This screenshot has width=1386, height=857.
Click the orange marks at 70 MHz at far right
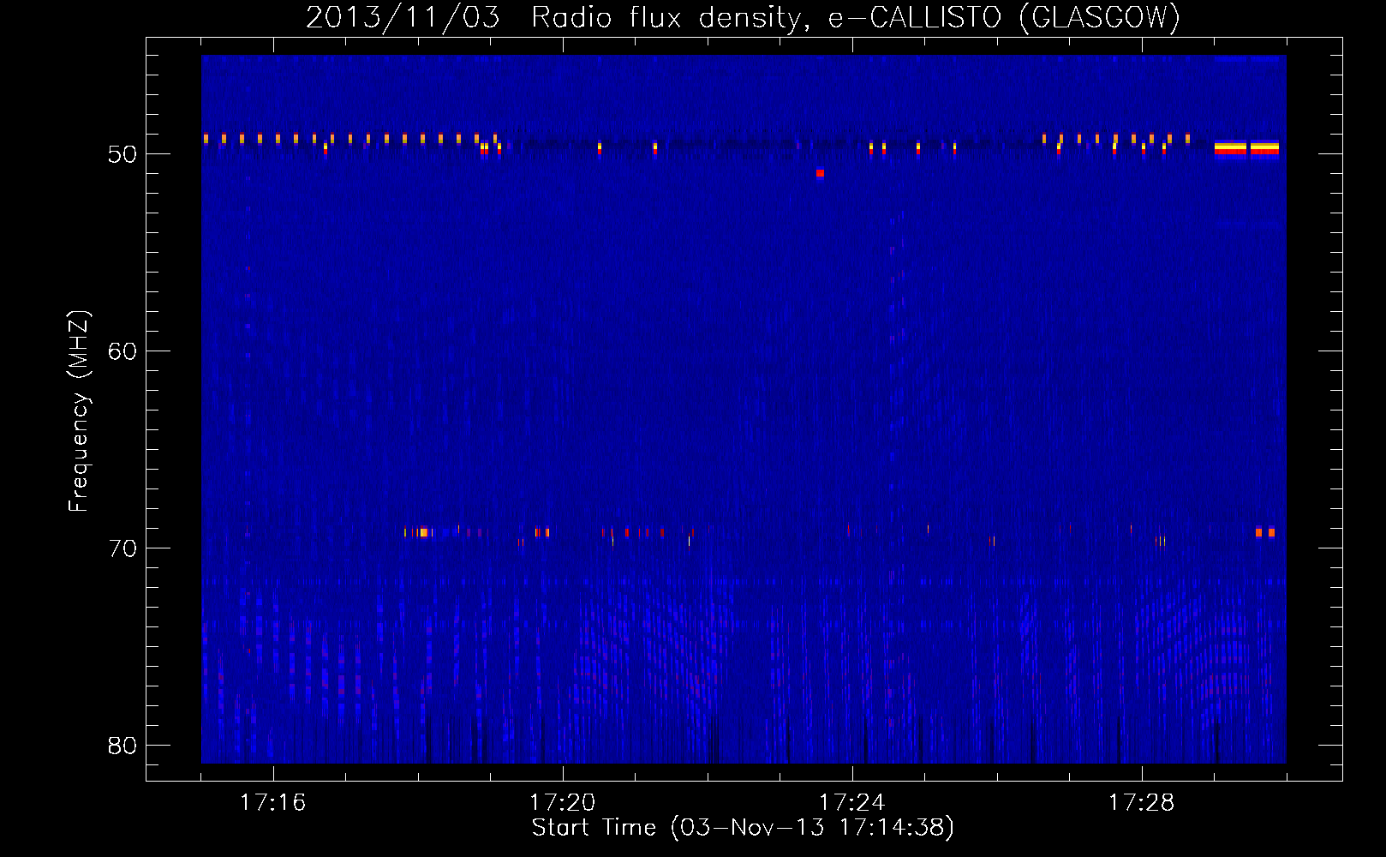(1265, 532)
